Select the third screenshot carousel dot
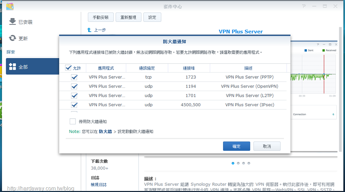This screenshot has height=192, width=345. pyautogui.click(x=243, y=163)
